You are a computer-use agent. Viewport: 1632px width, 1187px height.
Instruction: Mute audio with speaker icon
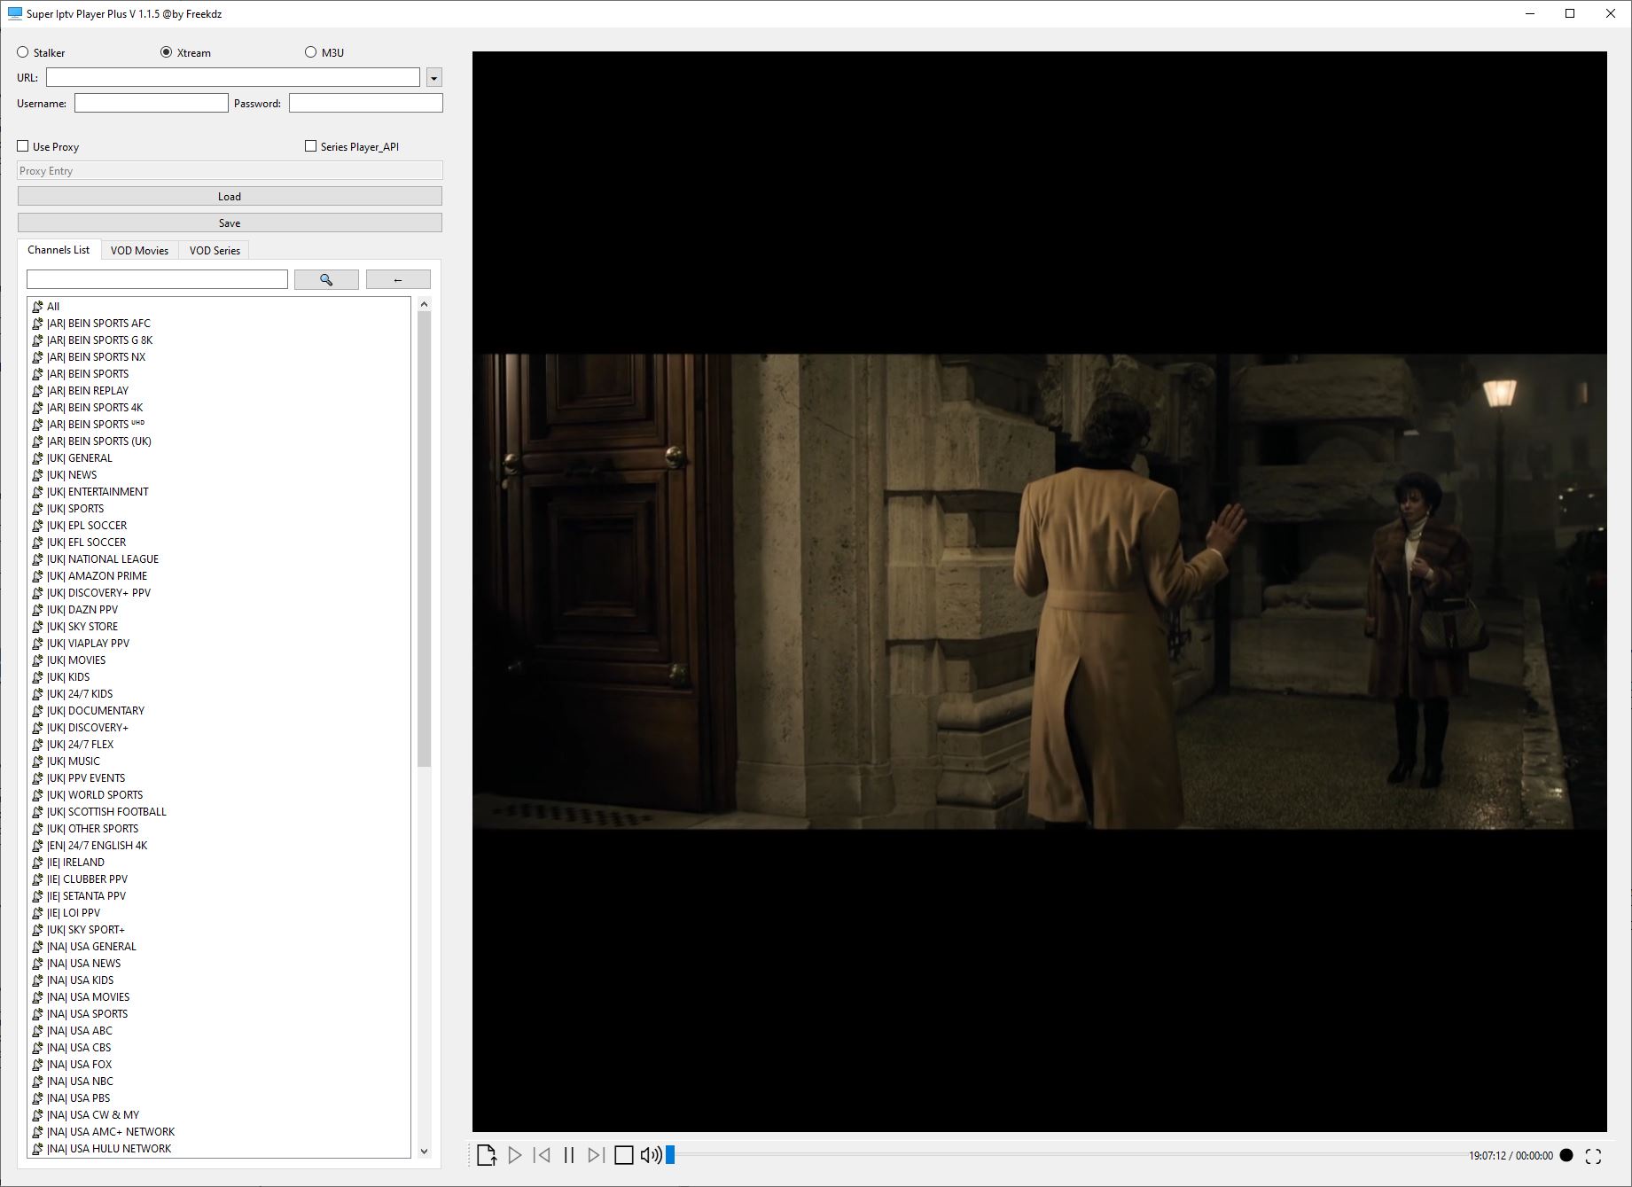coord(651,1155)
